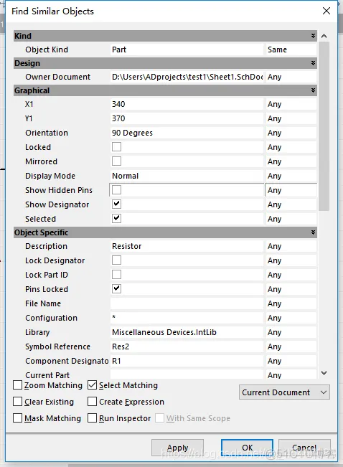
Task: Select the Object Specific section header
Action: click(165, 232)
